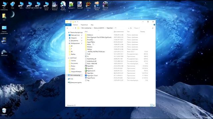Screen dimensions: 213x119
Task: Expand the Explorer ribbon chevron
Action: coord(152,25)
